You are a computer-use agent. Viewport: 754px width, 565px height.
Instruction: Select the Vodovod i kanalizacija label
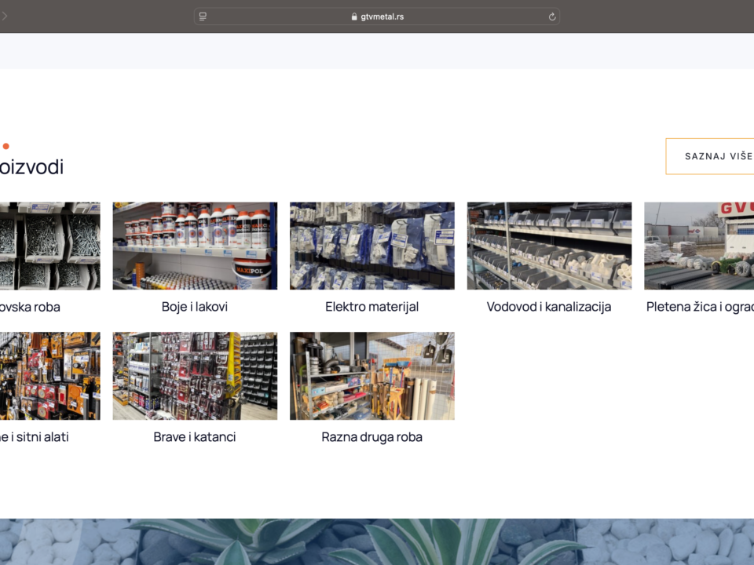[549, 307]
